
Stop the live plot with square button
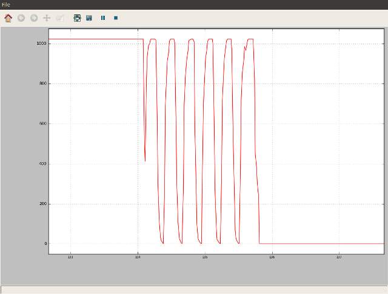pos(115,18)
